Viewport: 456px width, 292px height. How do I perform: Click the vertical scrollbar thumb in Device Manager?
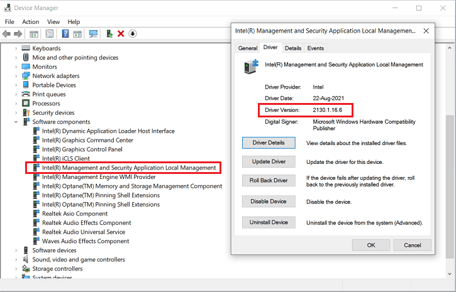point(450,188)
